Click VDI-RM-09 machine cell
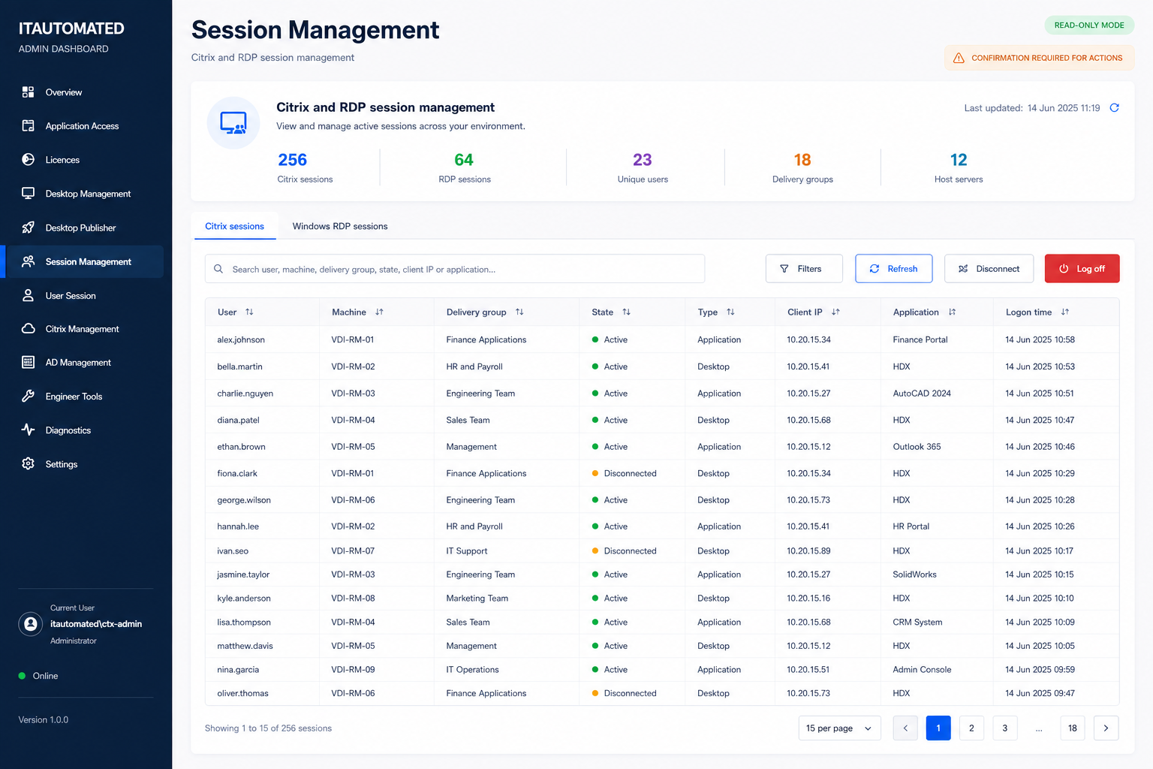This screenshot has width=1153, height=769. click(x=353, y=670)
